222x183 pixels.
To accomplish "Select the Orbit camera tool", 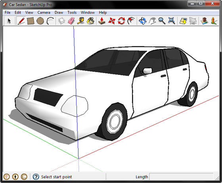I will (142, 21).
